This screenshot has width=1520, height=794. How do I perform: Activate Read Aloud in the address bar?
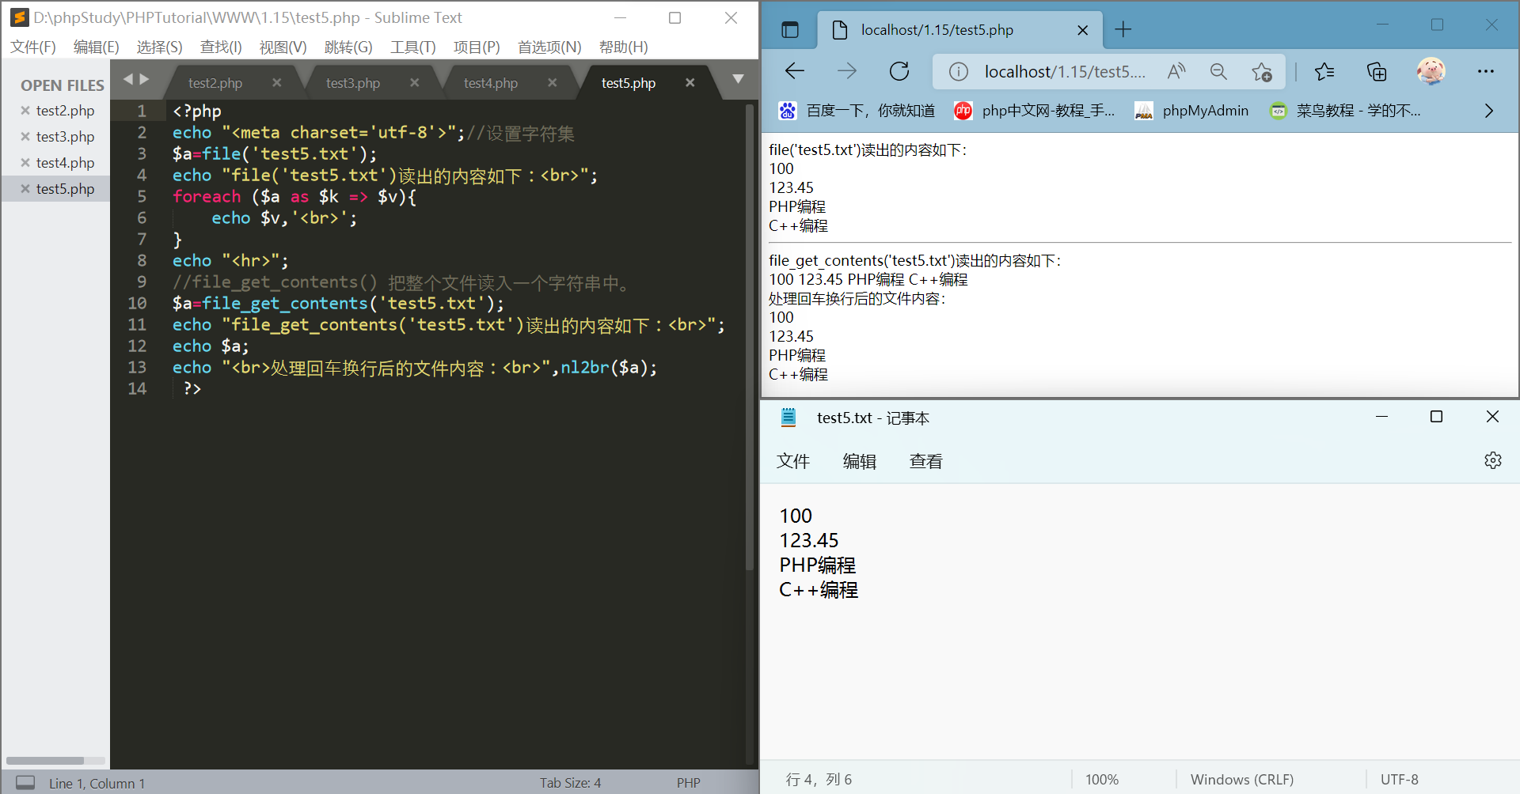coord(1176,72)
